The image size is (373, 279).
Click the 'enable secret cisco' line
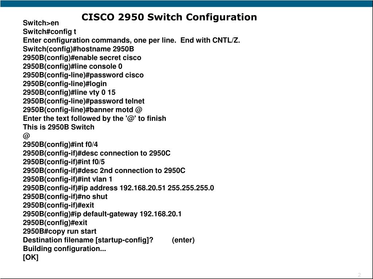[x=82, y=58]
